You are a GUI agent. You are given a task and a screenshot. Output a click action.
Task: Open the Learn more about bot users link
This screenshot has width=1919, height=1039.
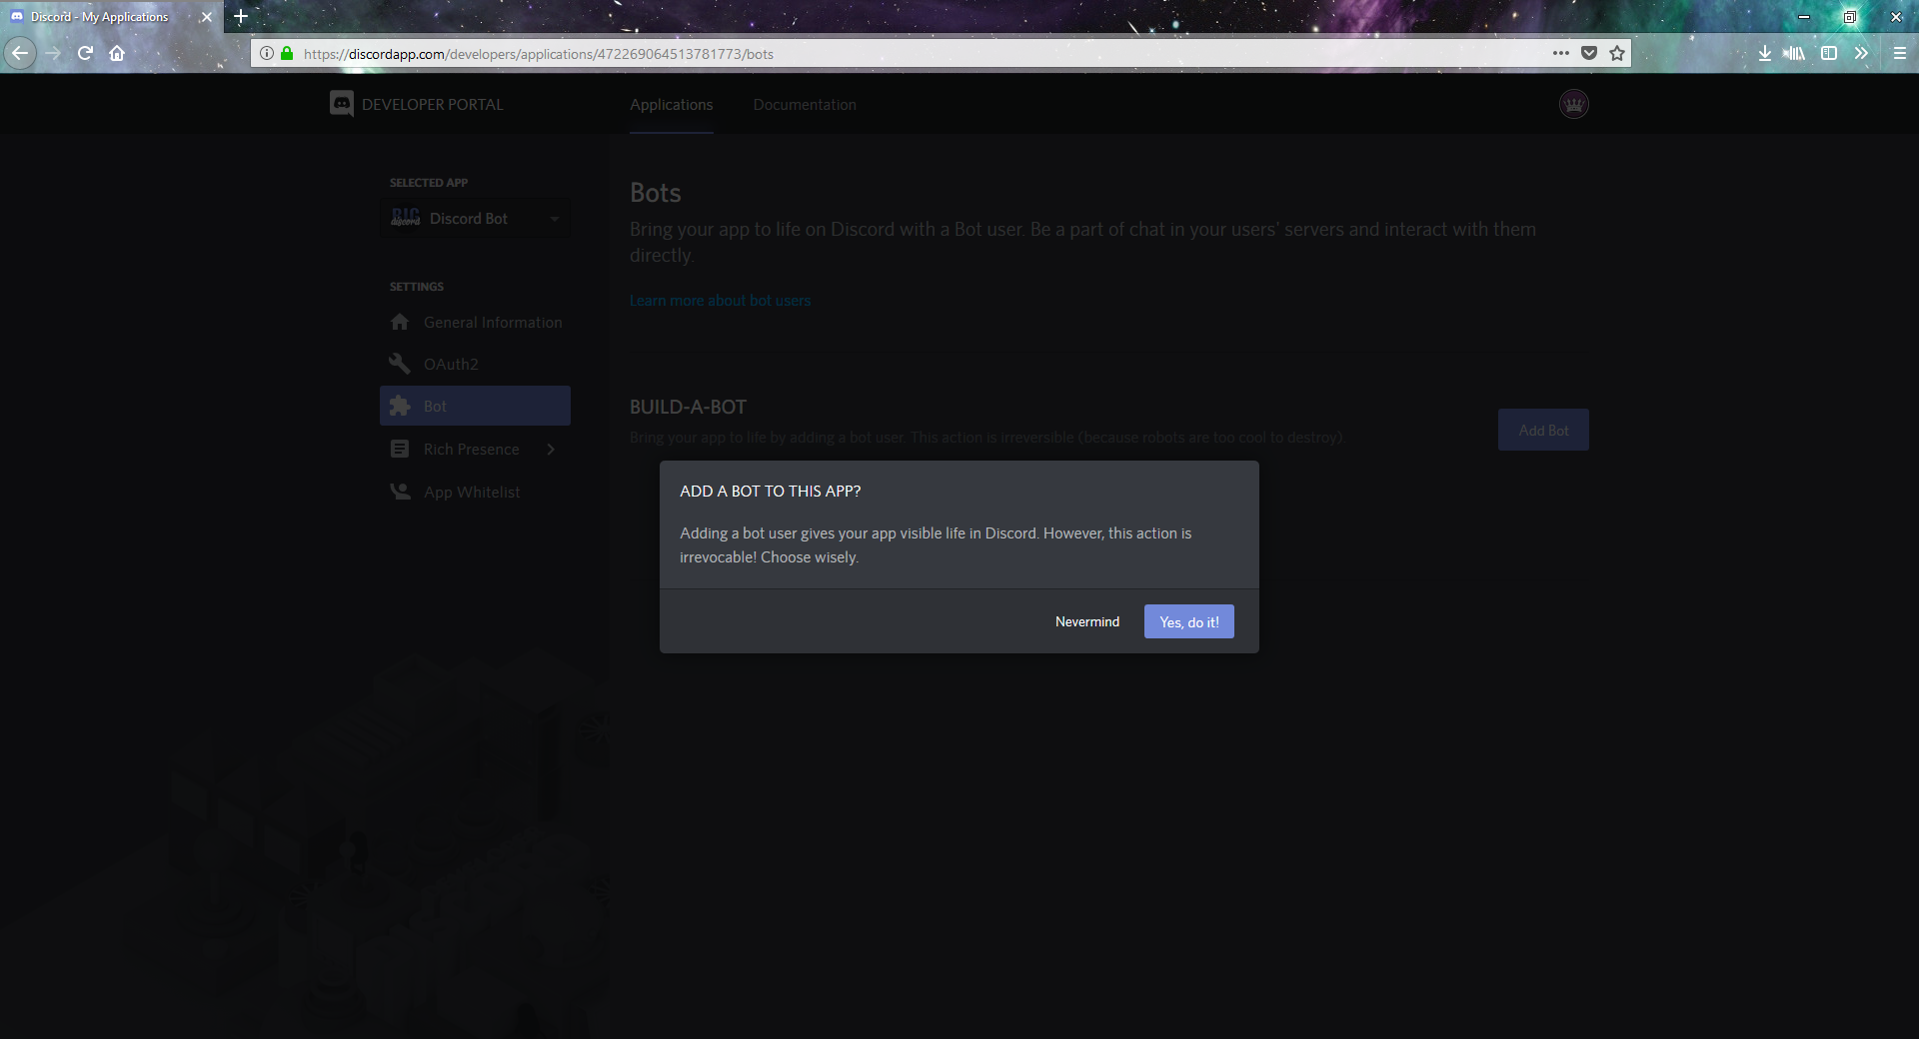pyautogui.click(x=720, y=300)
